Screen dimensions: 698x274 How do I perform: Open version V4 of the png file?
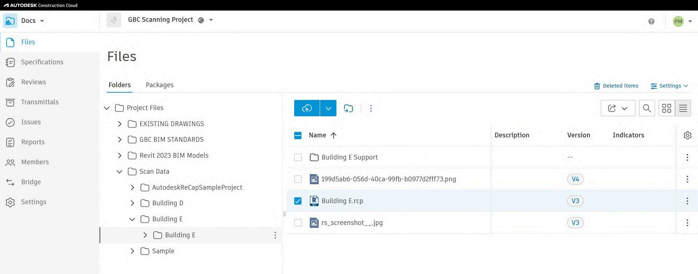[x=575, y=179]
